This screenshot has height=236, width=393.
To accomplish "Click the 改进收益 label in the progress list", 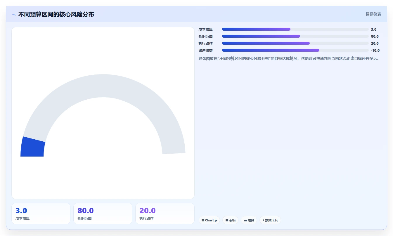I will (x=206, y=50).
